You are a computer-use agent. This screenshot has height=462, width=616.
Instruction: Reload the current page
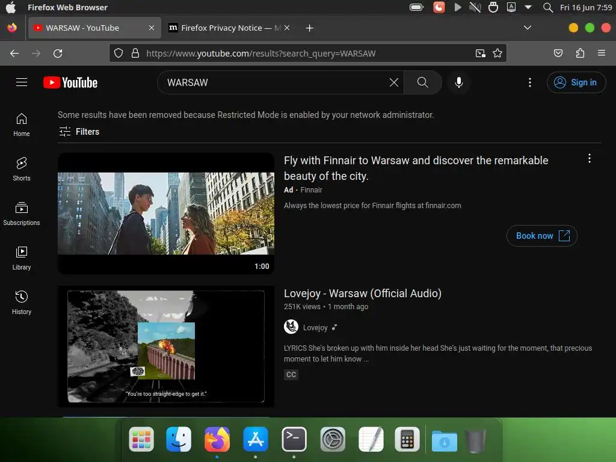click(x=58, y=54)
